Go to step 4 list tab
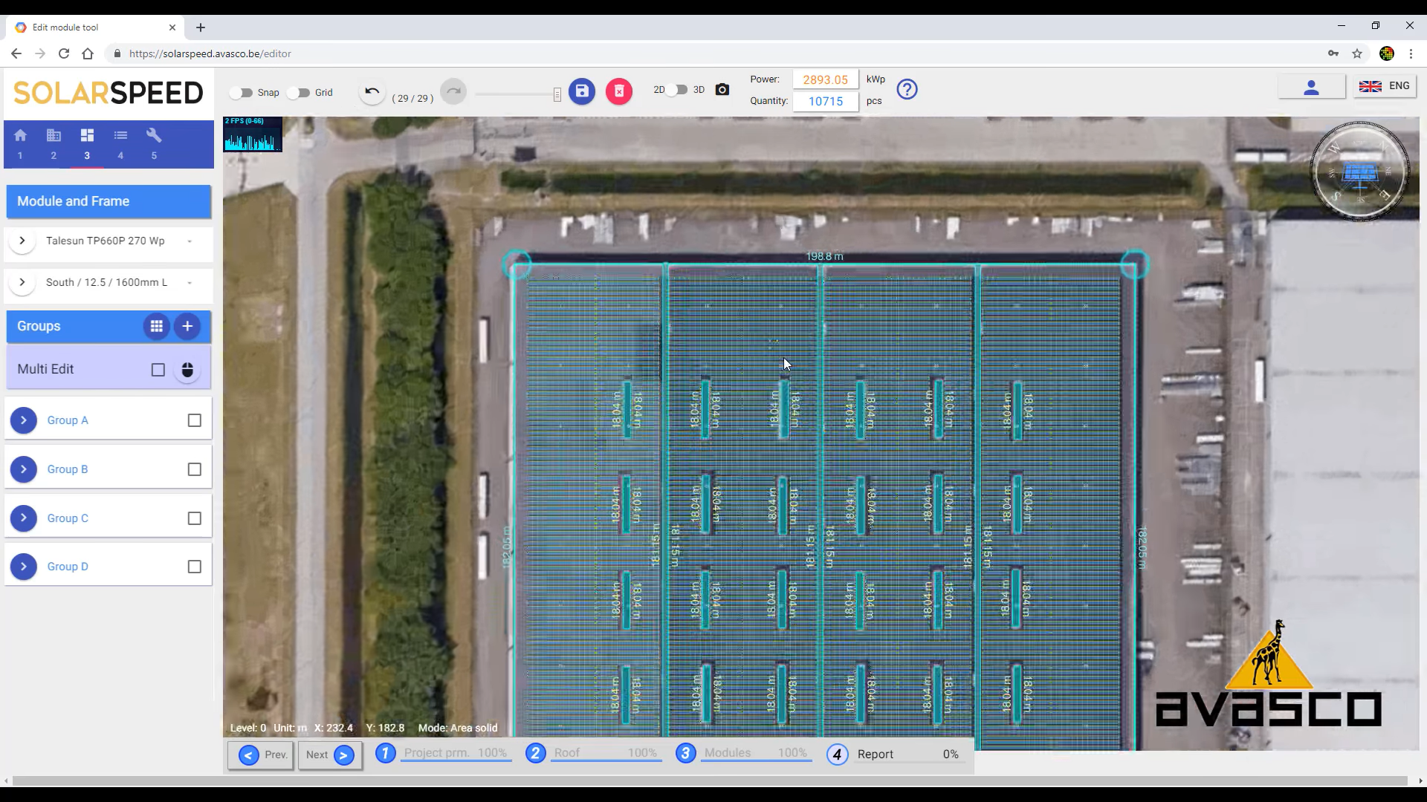 click(x=120, y=143)
